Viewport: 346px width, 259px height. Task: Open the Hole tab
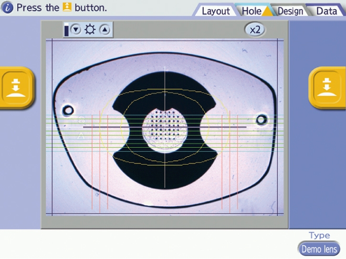pos(252,11)
